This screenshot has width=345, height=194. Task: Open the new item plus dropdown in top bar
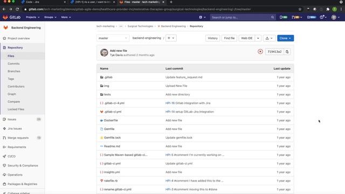202,17
